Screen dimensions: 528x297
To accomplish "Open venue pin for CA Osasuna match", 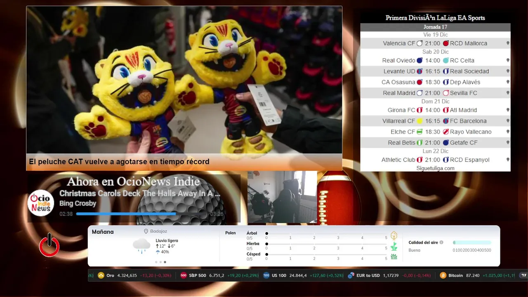I will click(508, 82).
